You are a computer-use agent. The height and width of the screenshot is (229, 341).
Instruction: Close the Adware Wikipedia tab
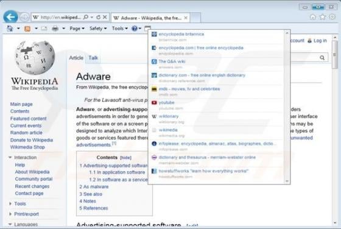tap(186, 18)
